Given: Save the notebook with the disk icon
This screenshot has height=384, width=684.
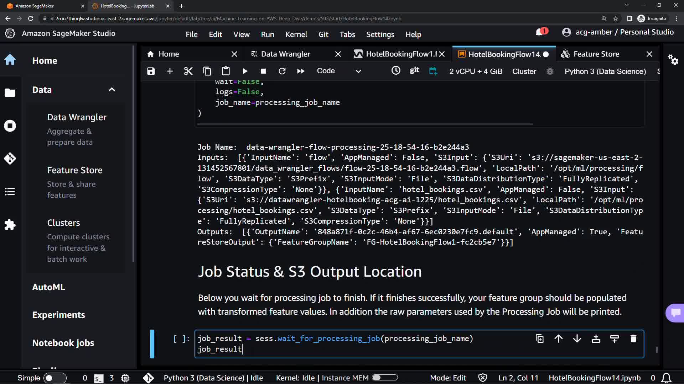Looking at the screenshot, I should 151,71.
